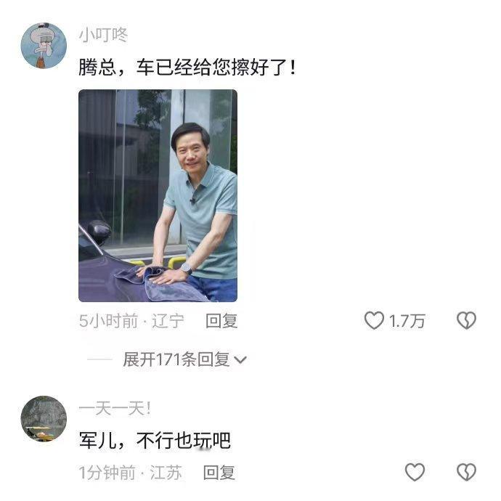Open 小叮咚's Squidward avatar profile
The width and height of the screenshot is (501, 501).
[44, 45]
